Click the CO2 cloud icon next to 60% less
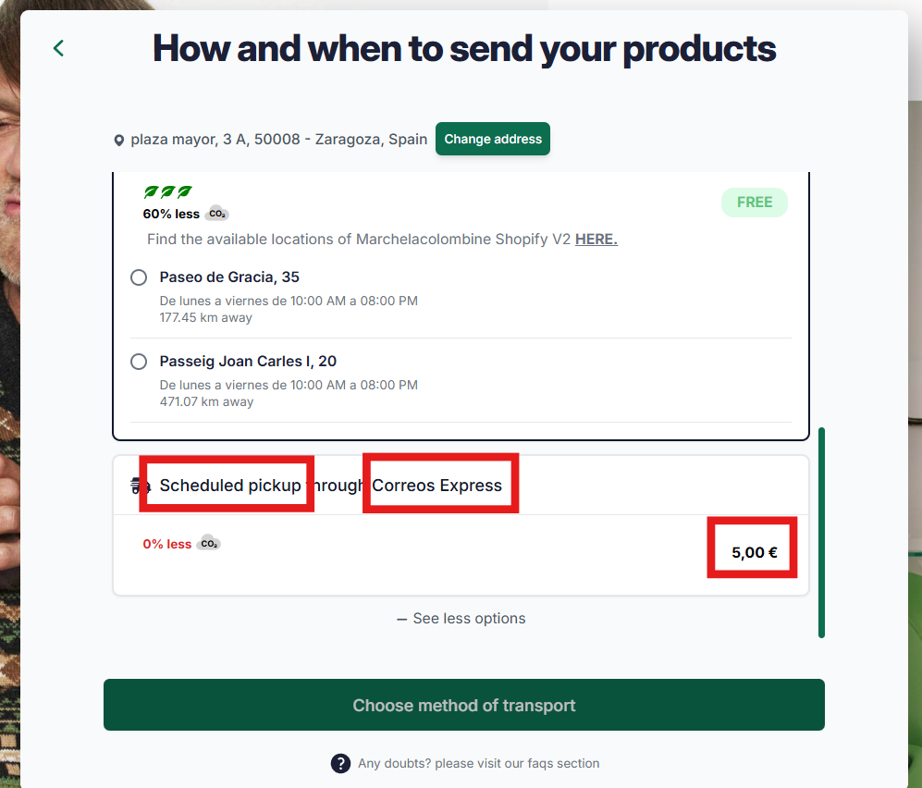This screenshot has width=922, height=788. 217,214
